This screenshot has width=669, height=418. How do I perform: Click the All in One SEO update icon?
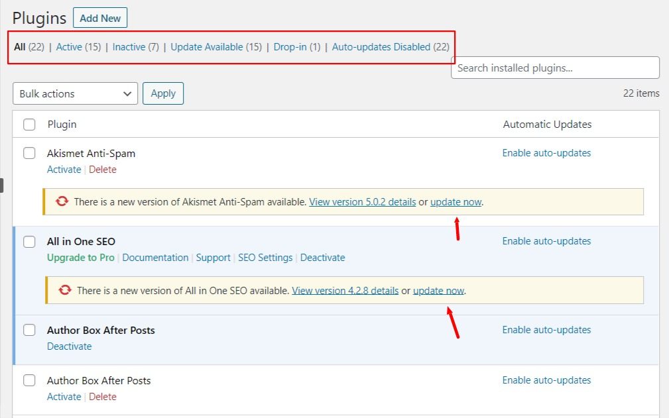65,289
